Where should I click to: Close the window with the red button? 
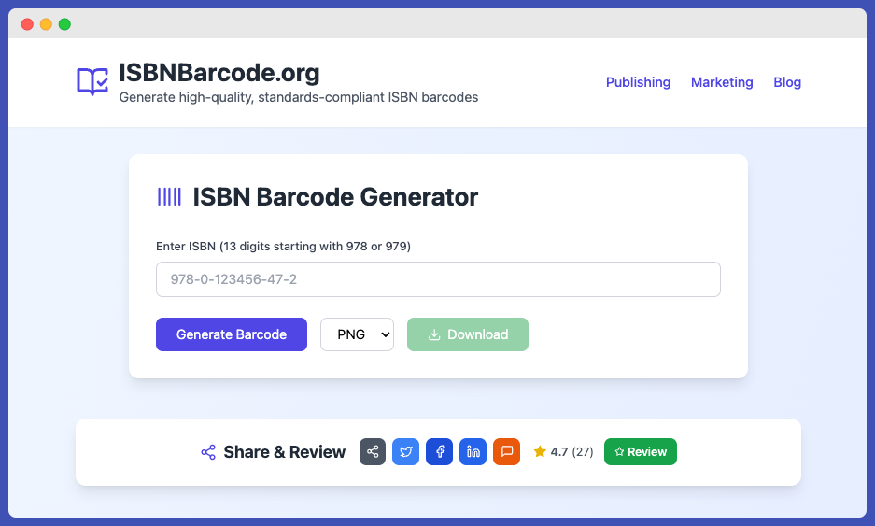(27, 24)
